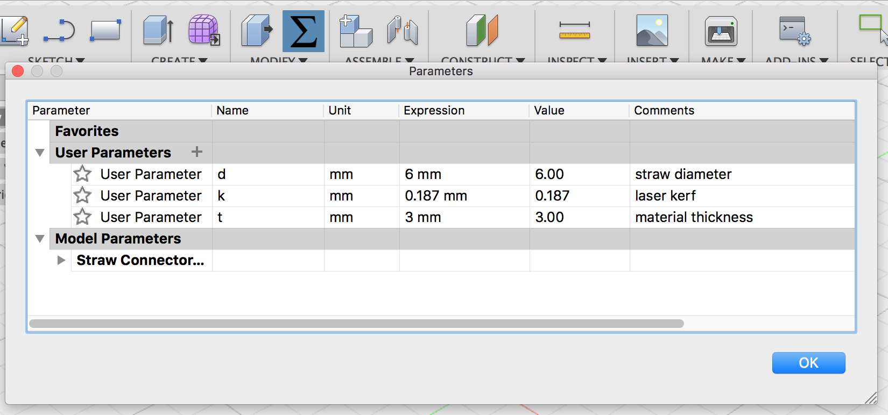
Task: Select the name cell 'k'
Action: (x=268, y=196)
